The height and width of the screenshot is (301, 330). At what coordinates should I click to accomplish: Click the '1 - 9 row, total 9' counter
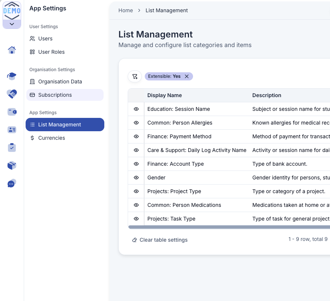tap(308, 239)
